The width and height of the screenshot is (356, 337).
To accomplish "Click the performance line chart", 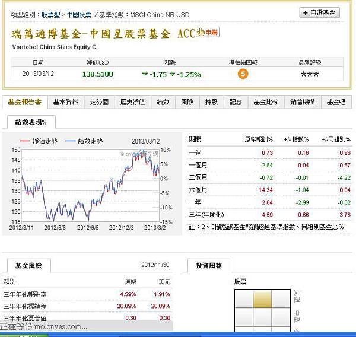I will [90, 186].
